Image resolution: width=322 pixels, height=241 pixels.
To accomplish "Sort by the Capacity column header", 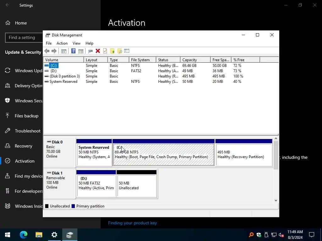I will point(195,60).
